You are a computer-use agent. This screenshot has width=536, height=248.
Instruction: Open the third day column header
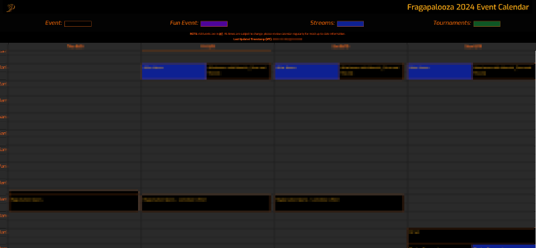coord(340,46)
